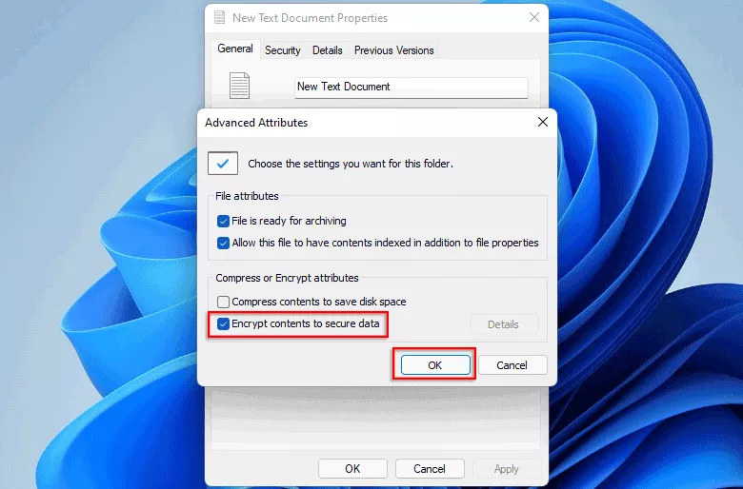The height and width of the screenshot is (489, 743).
Task: Cancel the Advanced Attributes dialog
Action: tap(512, 365)
